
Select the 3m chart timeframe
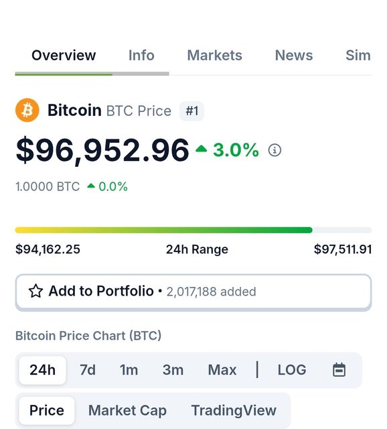(x=173, y=370)
